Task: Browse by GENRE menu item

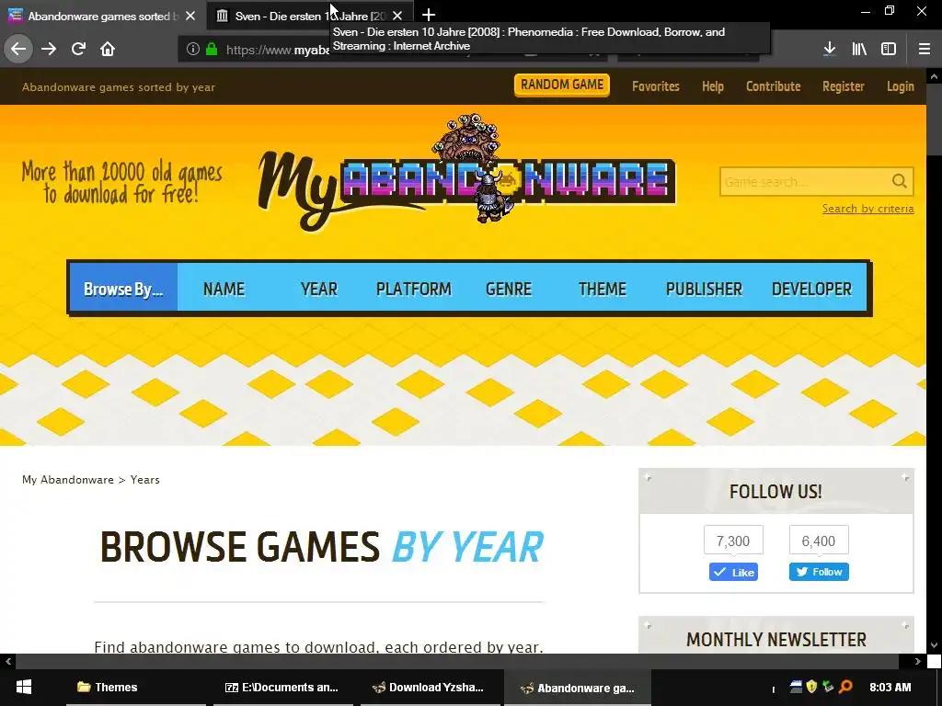Action: (x=508, y=289)
